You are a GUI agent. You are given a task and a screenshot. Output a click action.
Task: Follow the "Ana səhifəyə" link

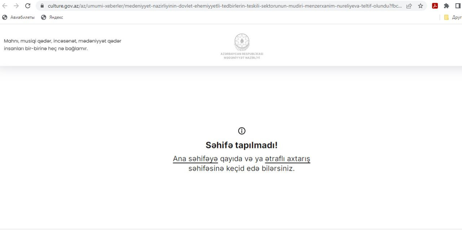tap(195, 159)
